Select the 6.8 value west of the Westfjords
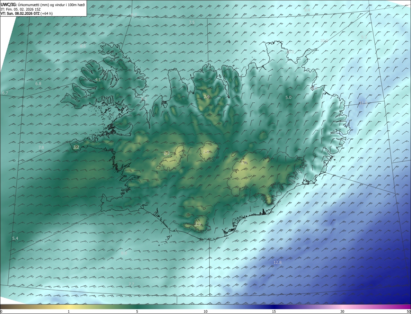The height and width of the screenshot is (314, 411). [38, 83]
